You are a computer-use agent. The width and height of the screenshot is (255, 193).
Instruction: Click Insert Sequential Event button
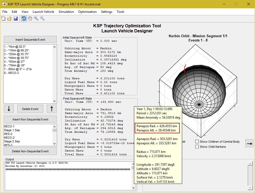pyautogui.click(x=30, y=39)
